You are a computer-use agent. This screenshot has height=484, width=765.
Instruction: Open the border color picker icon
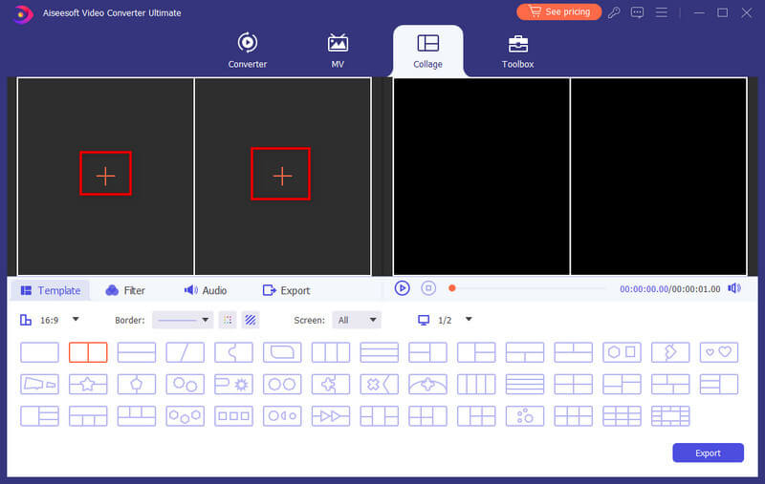click(x=228, y=320)
